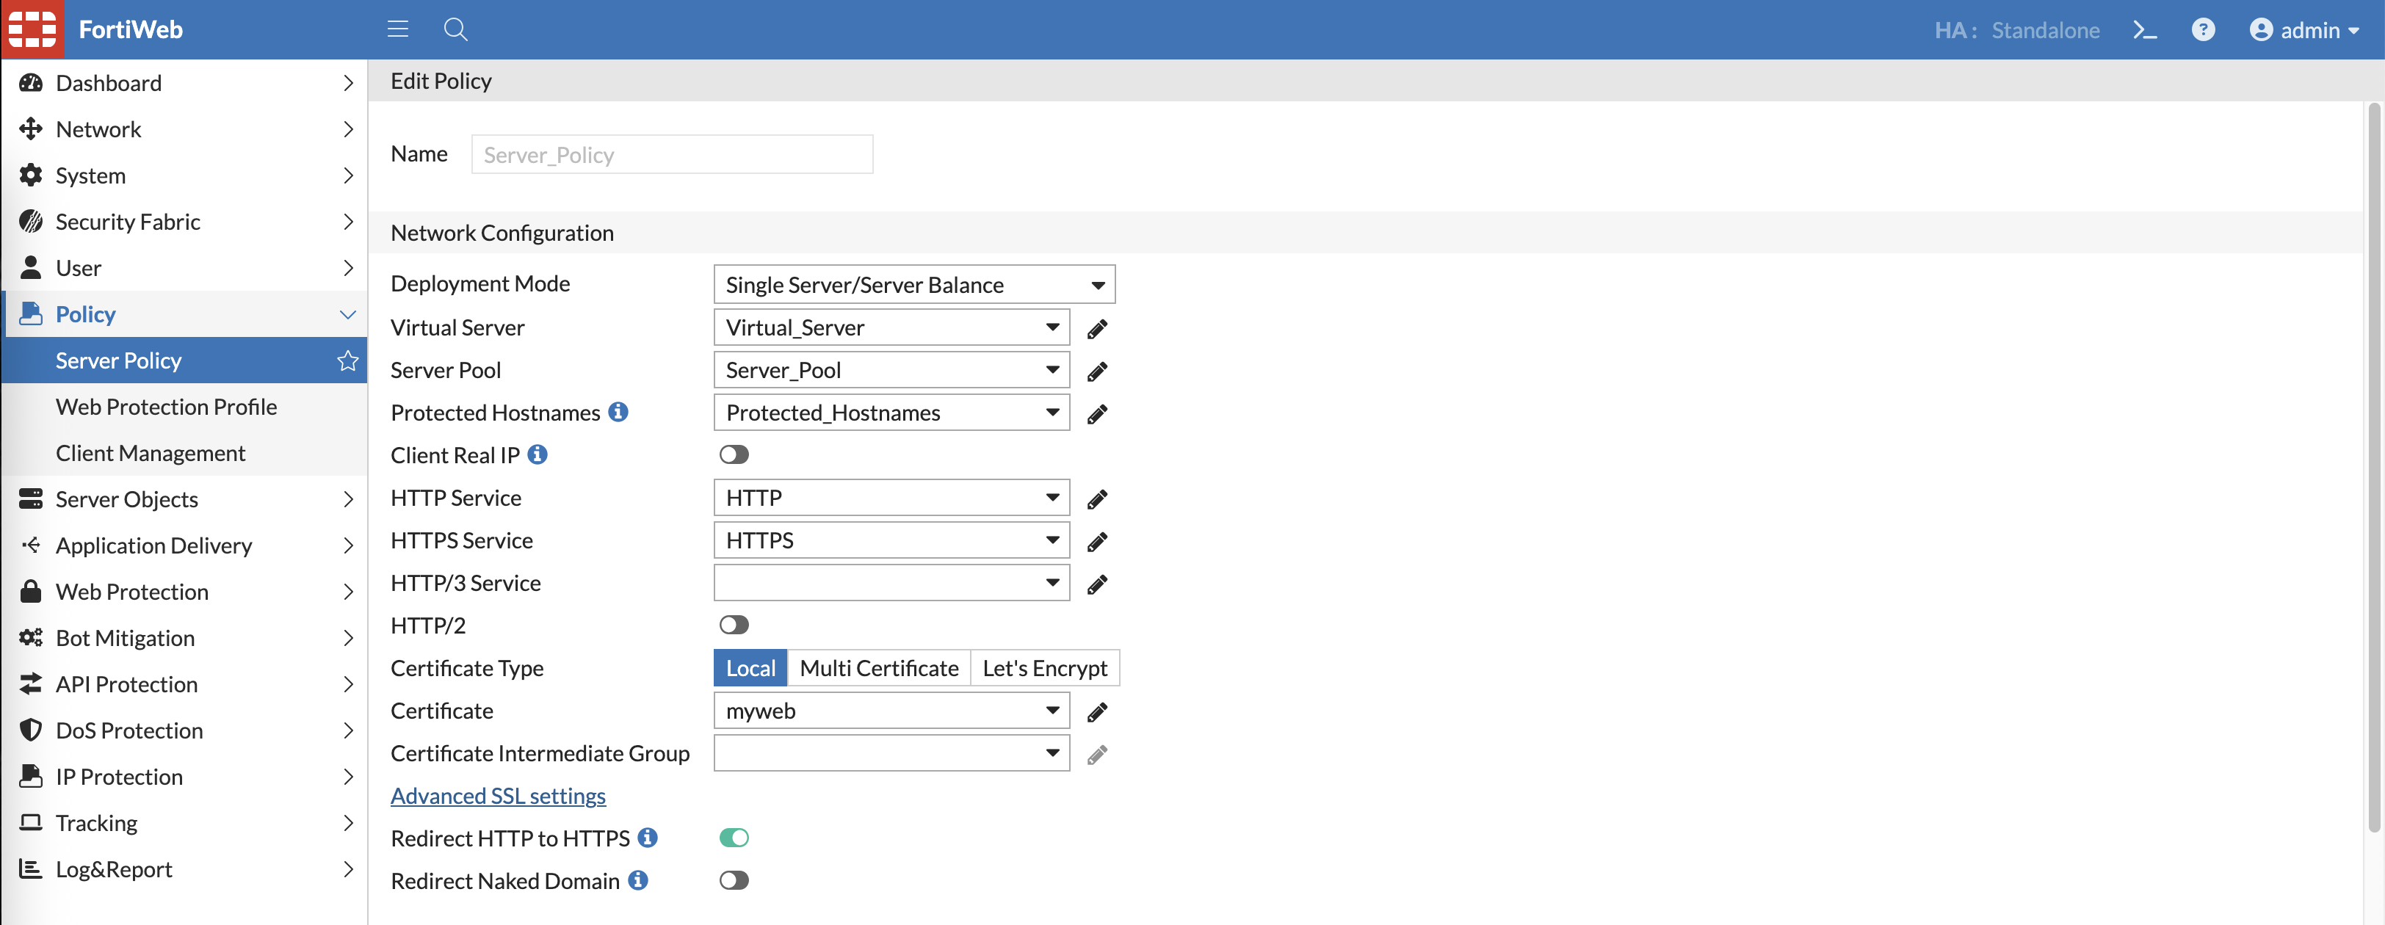Select the Multi Certificate option
The image size is (2385, 925).
(877, 667)
